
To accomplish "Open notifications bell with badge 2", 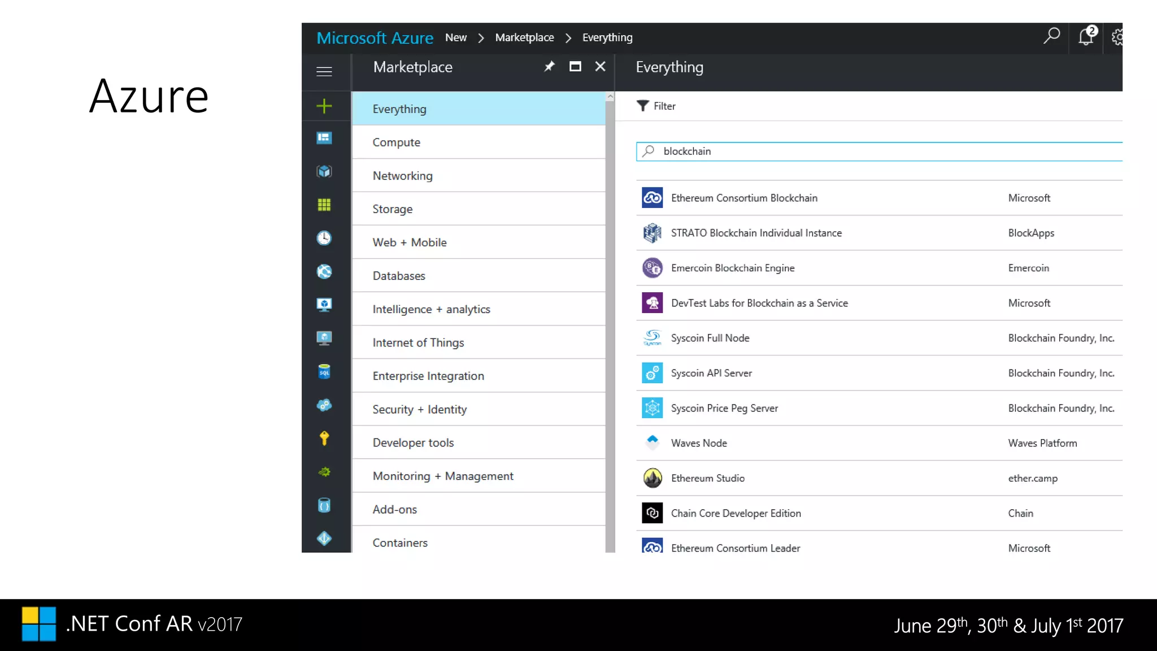I will pyautogui.click(x=1086, y=36).
